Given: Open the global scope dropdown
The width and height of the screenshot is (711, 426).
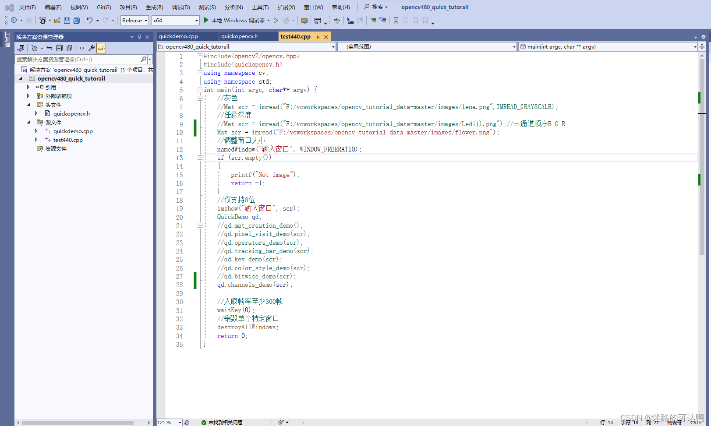Looking at the screenshot, I should 427,47.
